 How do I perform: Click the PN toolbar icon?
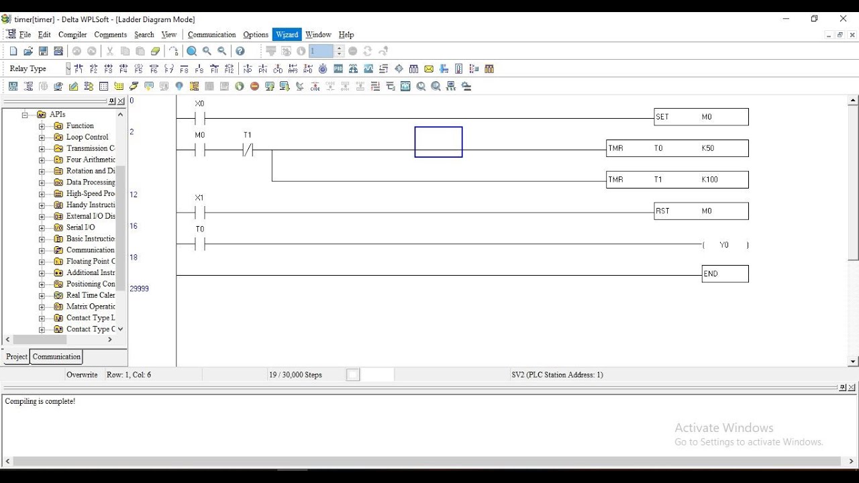pyautogui.click(x=262, y=68)
